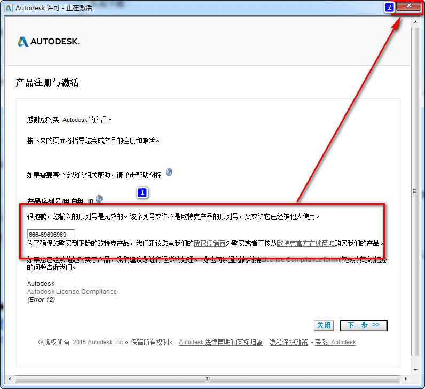Open the 隐私保护政策 link

click(x=288, y=342)
